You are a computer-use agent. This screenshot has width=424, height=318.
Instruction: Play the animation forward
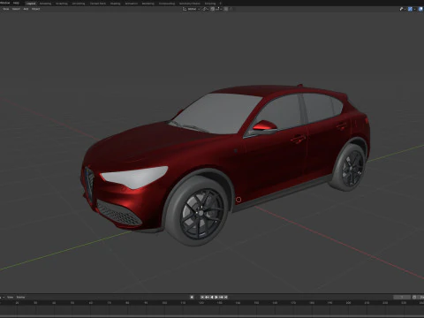tap(216, 297)
